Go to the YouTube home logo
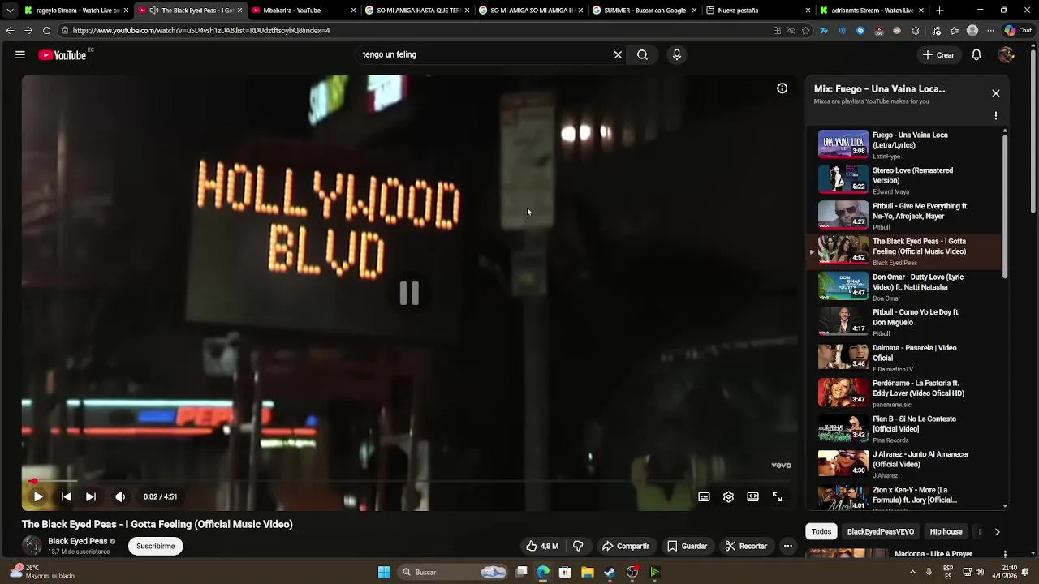 tap(63, 55)
